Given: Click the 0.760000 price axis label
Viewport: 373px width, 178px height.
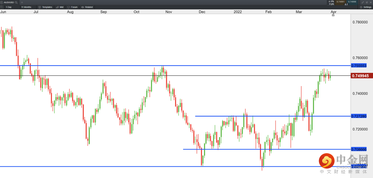Looking at the screenshot, I should 360,58.
